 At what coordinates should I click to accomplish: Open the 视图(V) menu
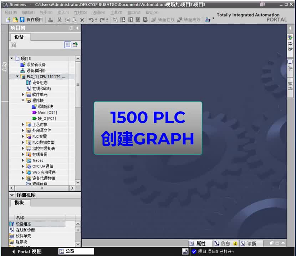click(x=46, y=12)
